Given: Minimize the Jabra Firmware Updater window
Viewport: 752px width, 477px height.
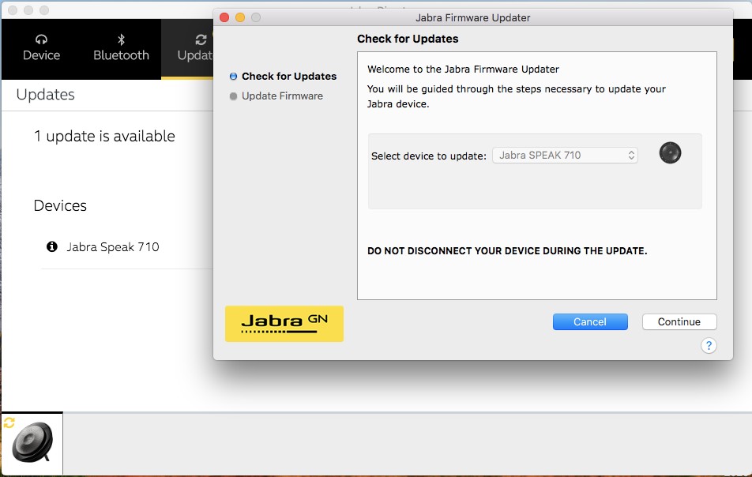Looking at the screenshot, I should point(240,17).
